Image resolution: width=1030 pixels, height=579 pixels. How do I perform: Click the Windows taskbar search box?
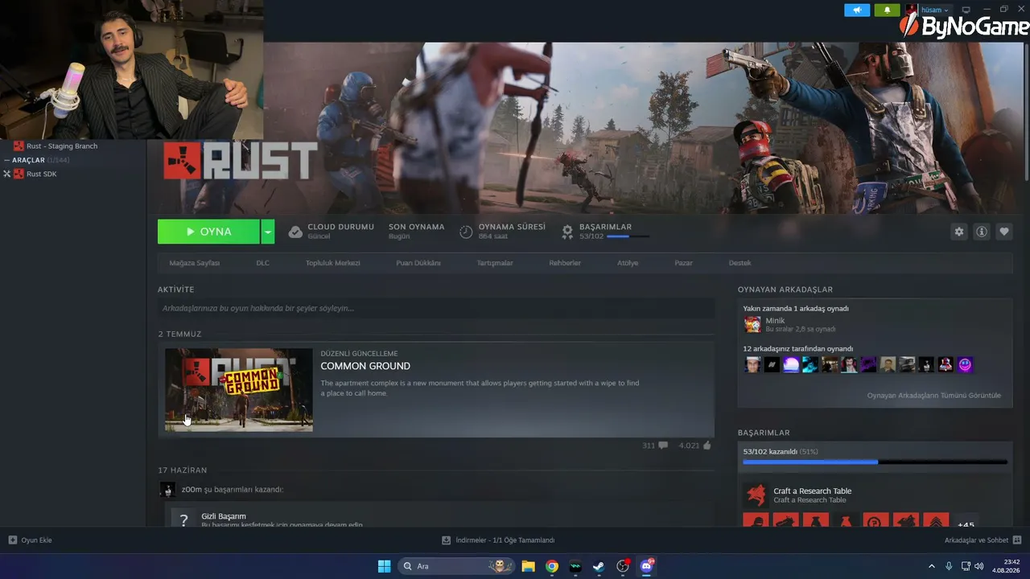(458, 566)
